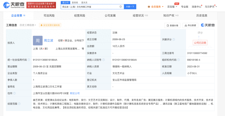This screenshot has width=225, height=116.
Task: Click help icon next to 纳税人识别号
Action: click(104, 60)
